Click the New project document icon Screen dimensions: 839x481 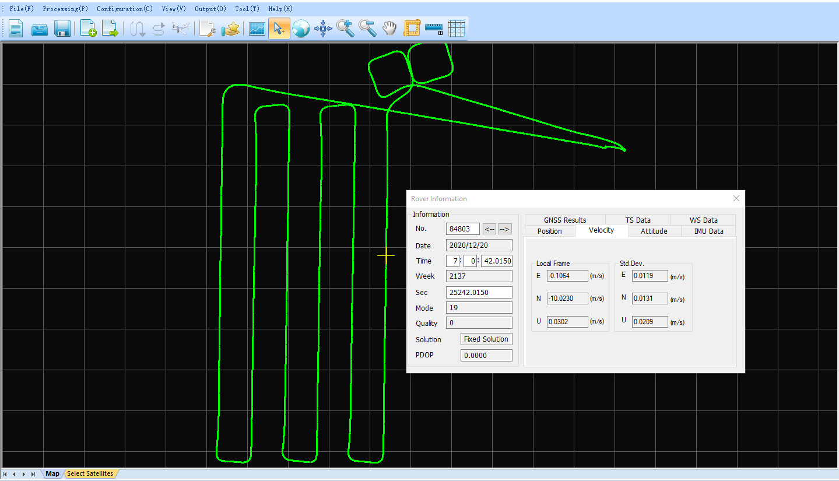pos(16,29)
